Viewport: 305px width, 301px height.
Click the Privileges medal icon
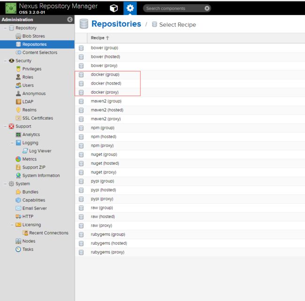coord(18,69)
